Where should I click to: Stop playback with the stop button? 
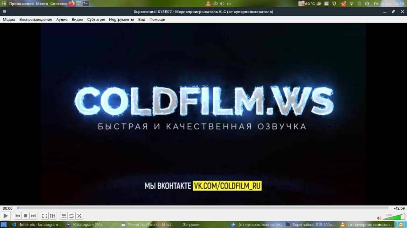(26, 216)
